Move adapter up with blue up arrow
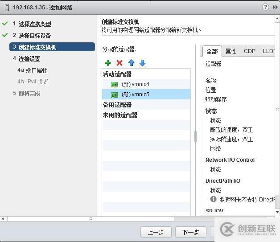The image size is (280, 242). pyautogui.click(x=131, y=63)
